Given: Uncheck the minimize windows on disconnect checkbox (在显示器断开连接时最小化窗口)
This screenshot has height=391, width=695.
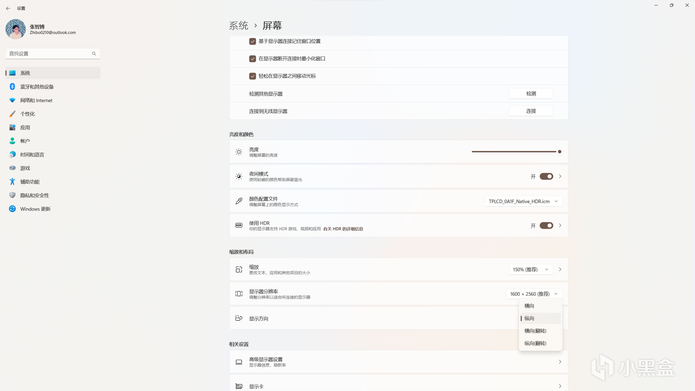Looking at the screenshot, I should (252, 59).
